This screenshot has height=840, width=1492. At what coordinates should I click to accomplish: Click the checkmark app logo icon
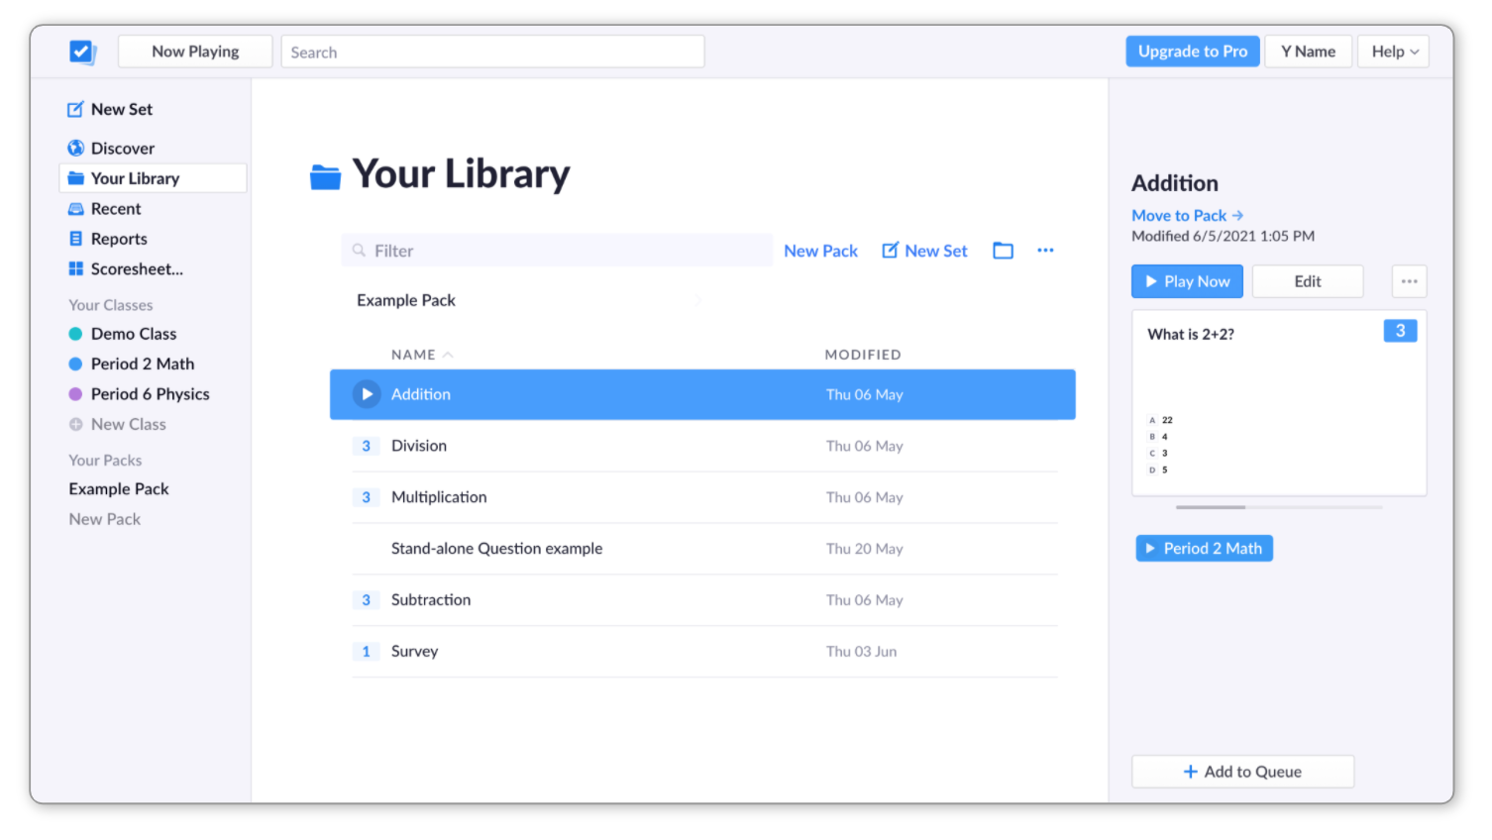[x=82, y=52]
